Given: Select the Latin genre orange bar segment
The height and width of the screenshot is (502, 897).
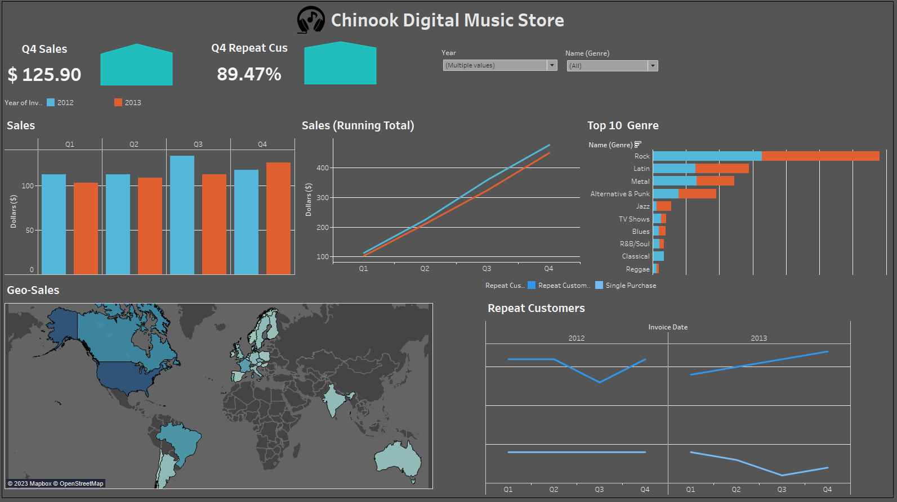Looking at the screenshot, I should click(722, 168).
